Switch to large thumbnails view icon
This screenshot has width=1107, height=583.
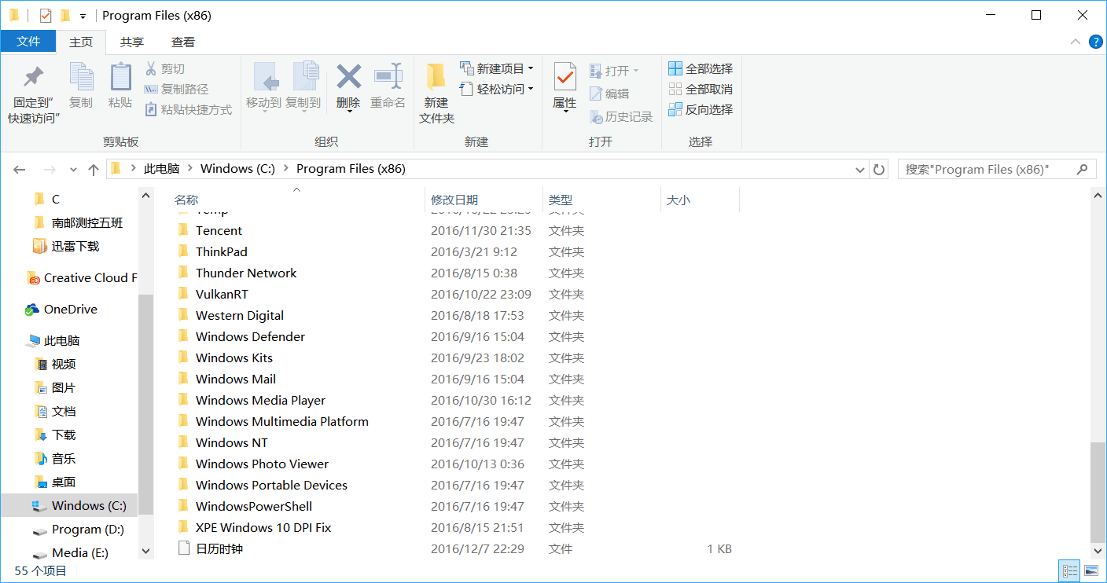[1091, 570]
